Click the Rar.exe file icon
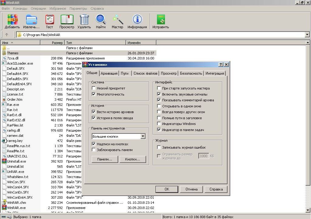311x219 pixels. pyautogui.click(x=4, y=105)
